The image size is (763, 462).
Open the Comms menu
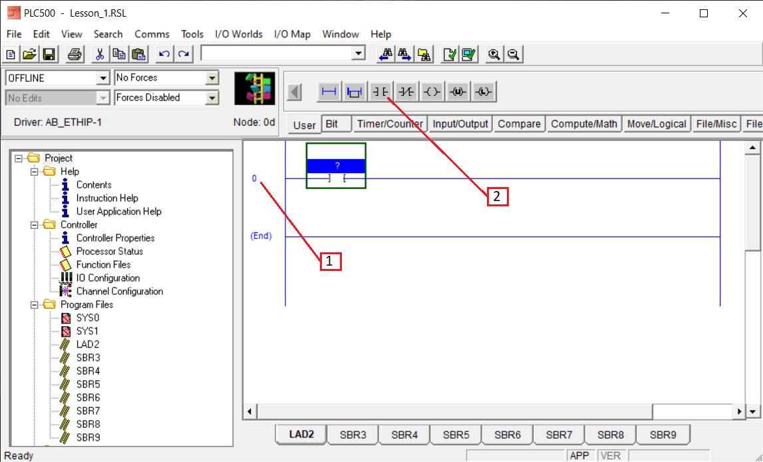point(152,34)
